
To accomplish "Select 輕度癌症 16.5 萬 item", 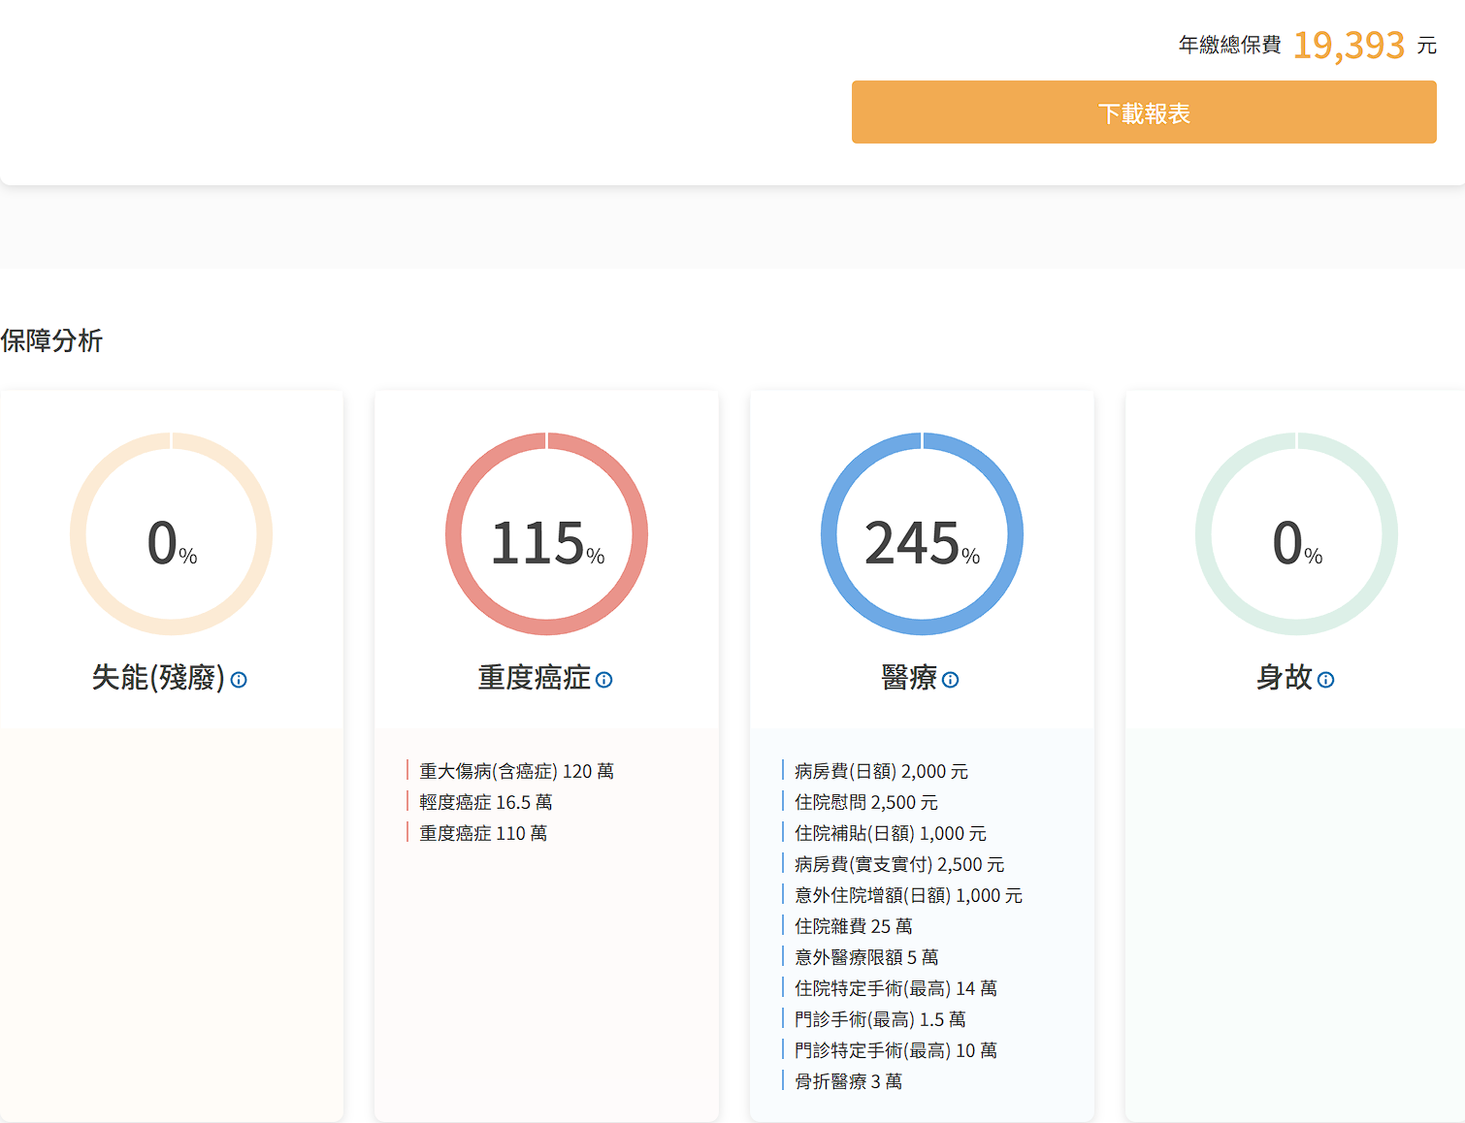I will [x=485, y=802].
